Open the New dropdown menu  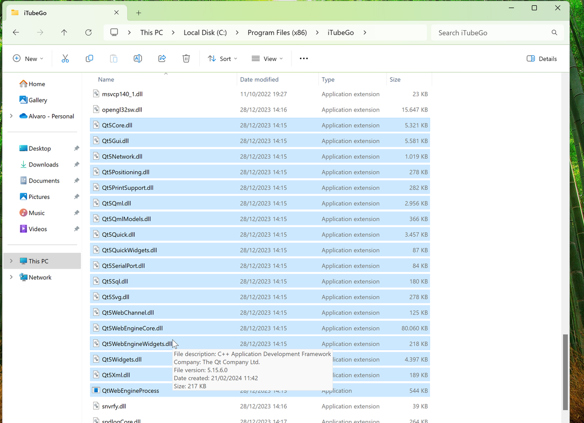click(29, 59)
